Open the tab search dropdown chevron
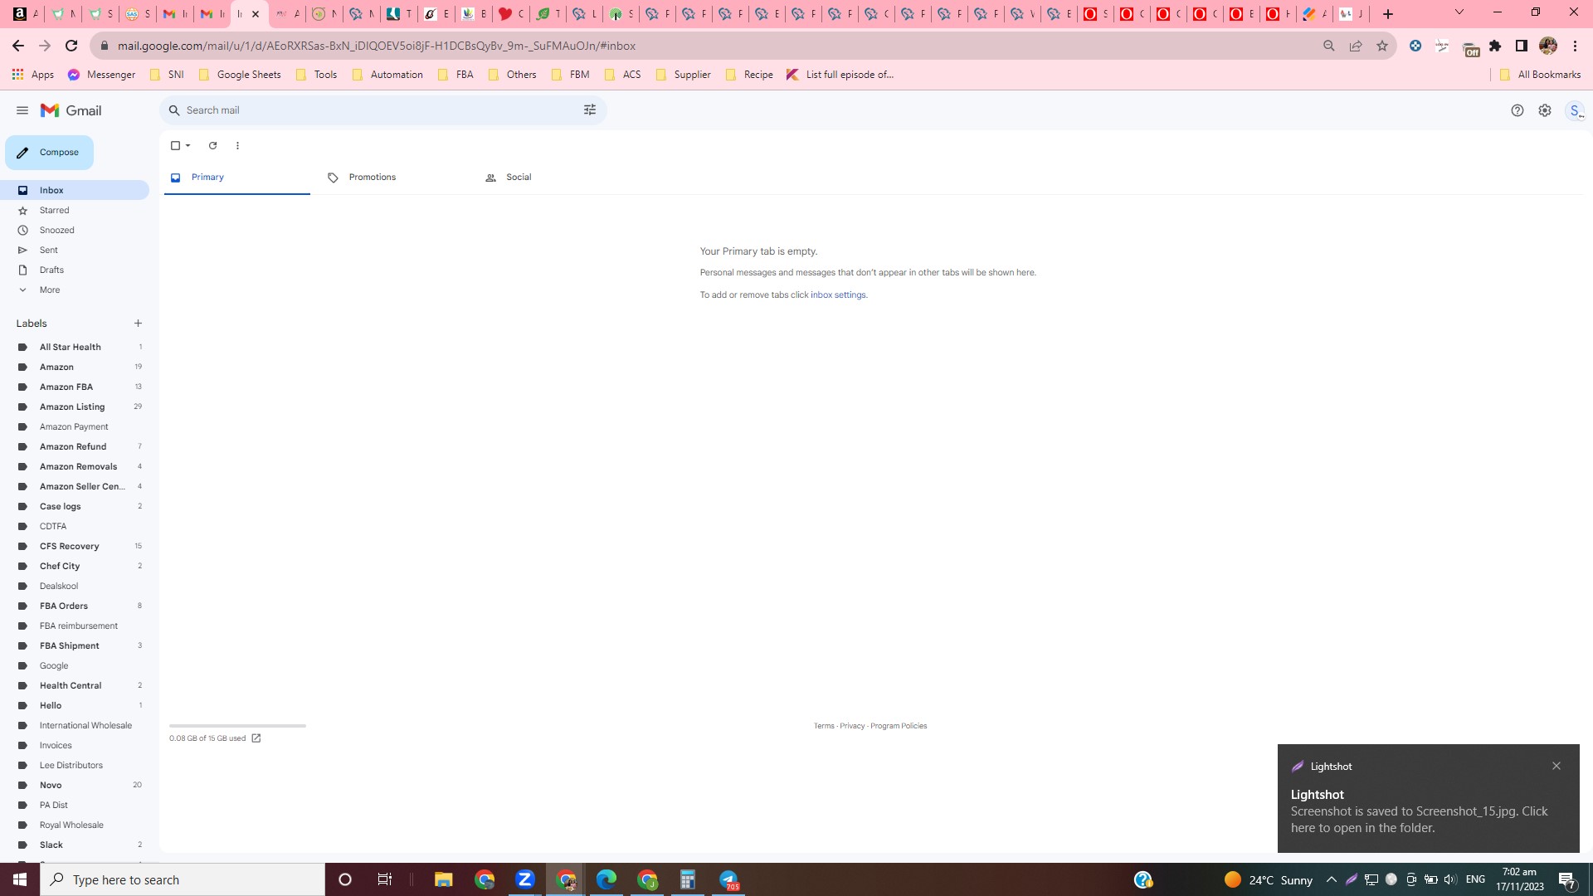The image size is (1593, 896). 1459,12
